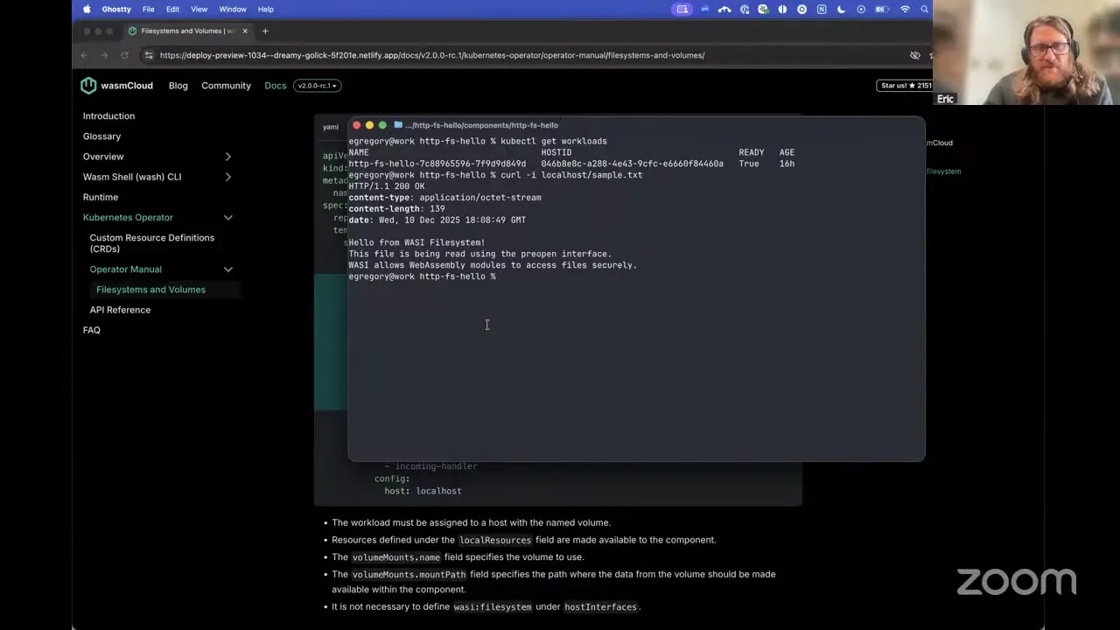Open Custom Resource Definitions (CRDs) page
This screenshot has height=630, width=1120.
pyautogui.click(x=151, y=243)
